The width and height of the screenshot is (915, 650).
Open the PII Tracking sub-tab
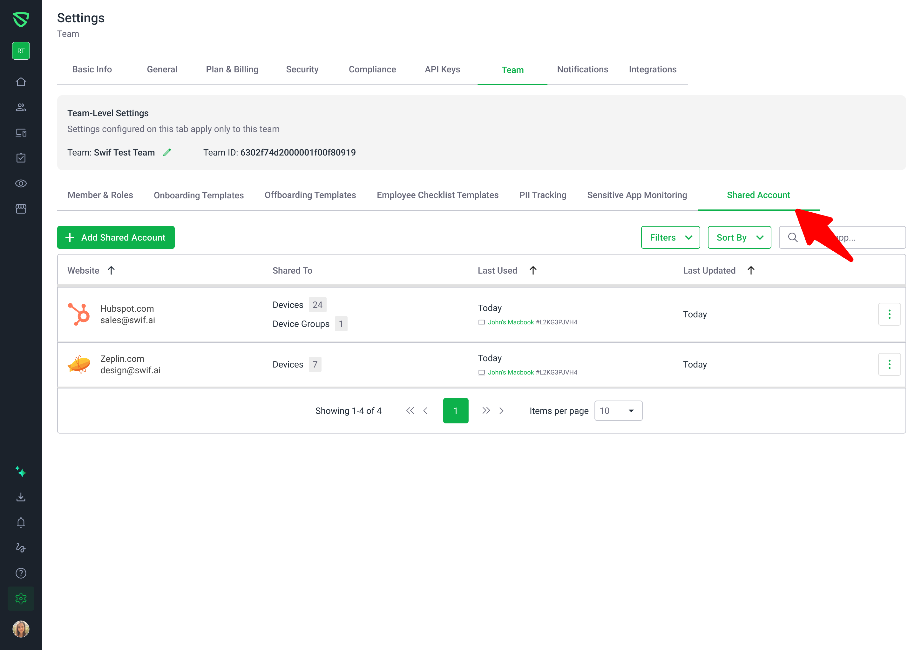(x=542, y=195)
